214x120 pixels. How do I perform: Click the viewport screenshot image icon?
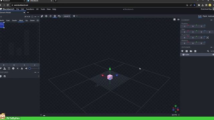[x=175, y=19]
